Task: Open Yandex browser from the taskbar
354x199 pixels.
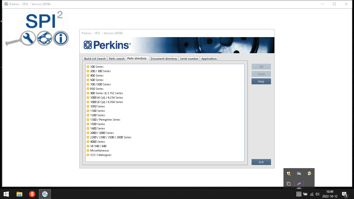Action: coord(32,194)
